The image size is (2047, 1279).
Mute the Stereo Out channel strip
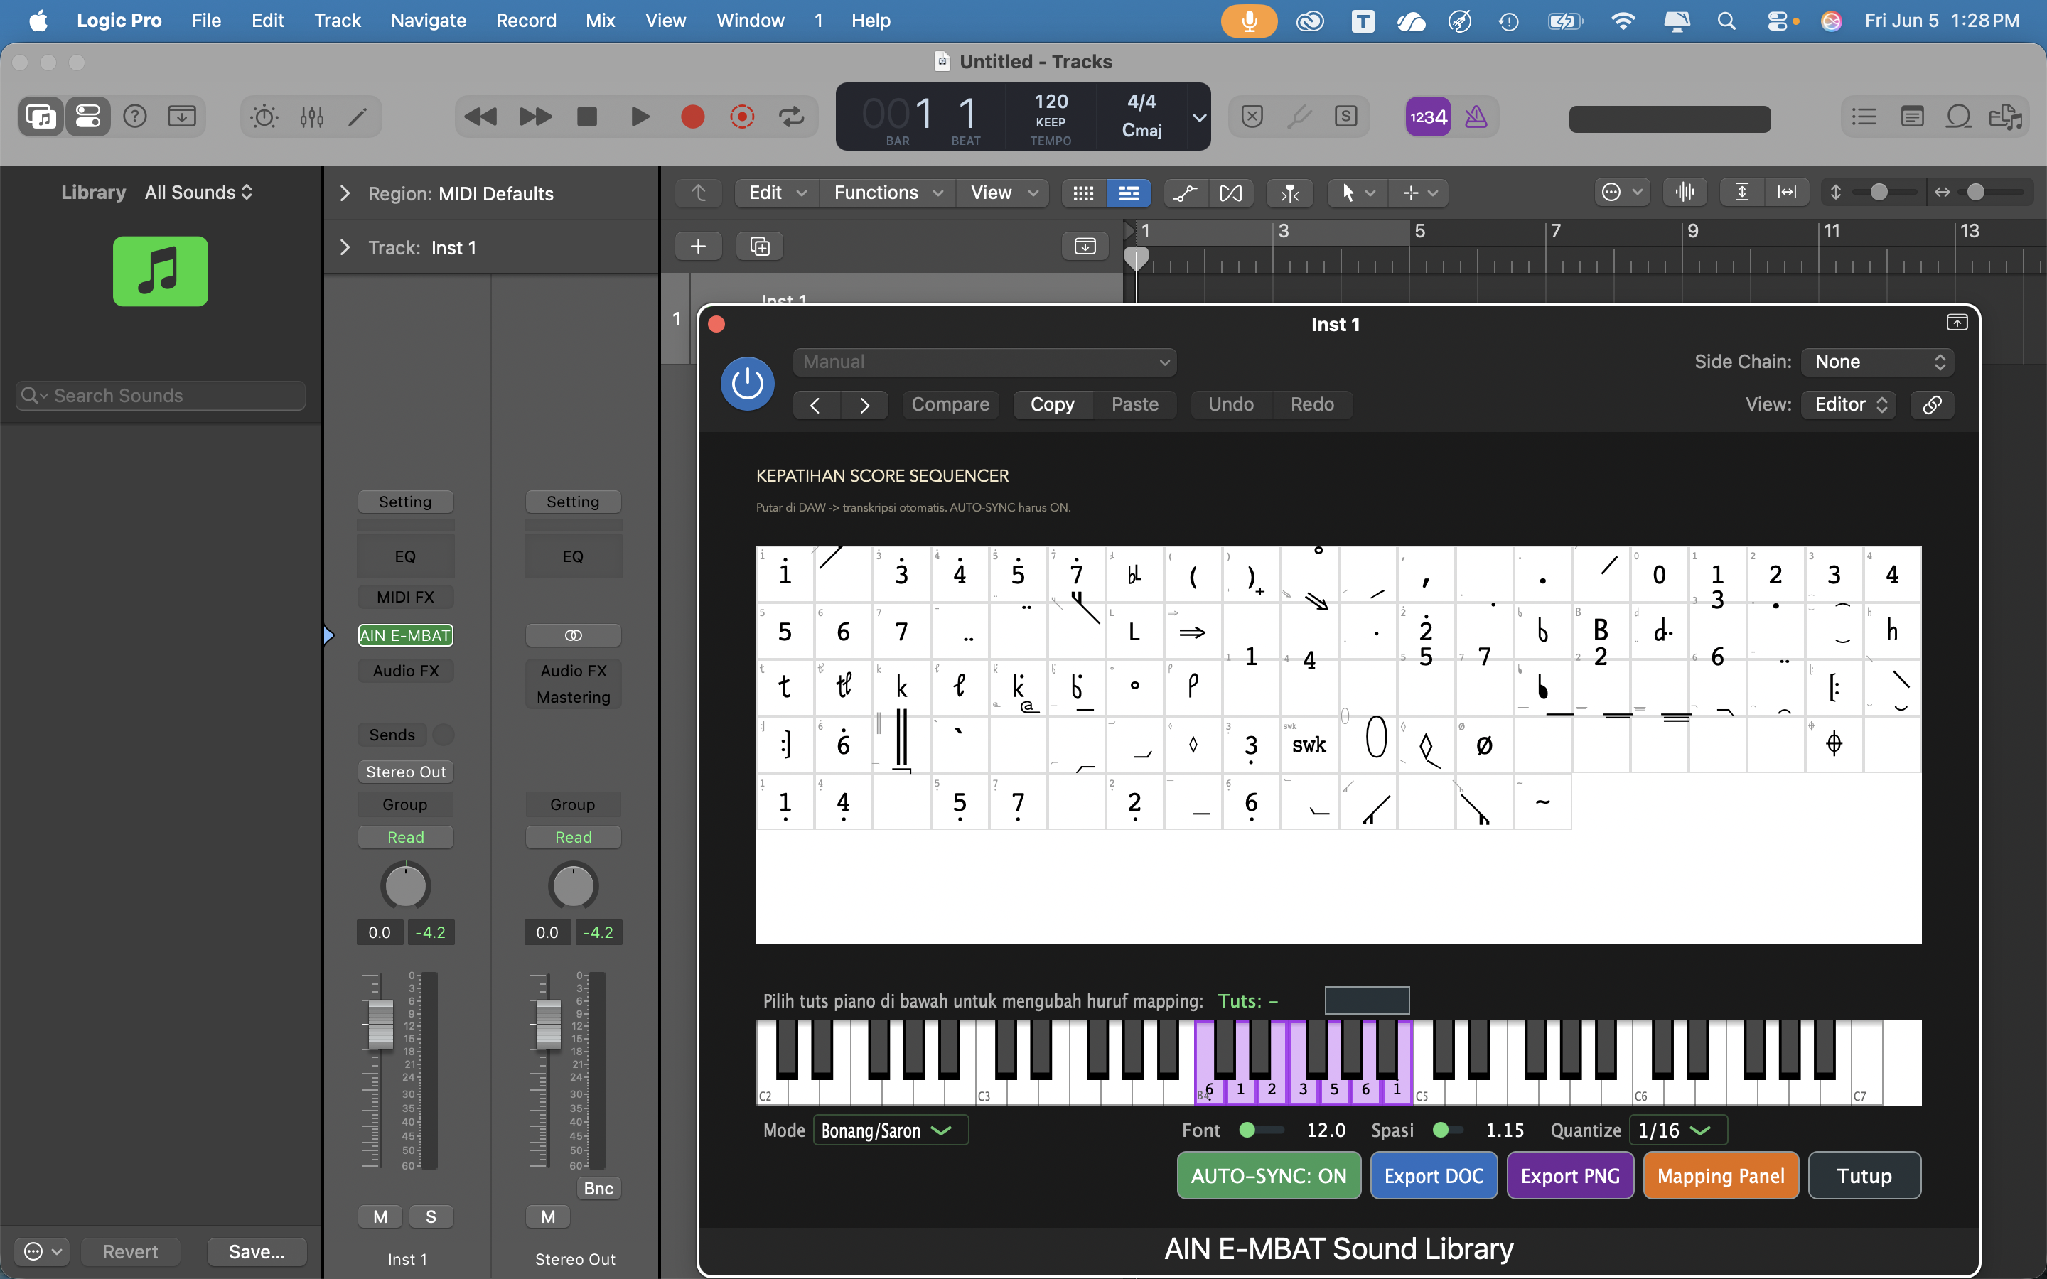tap(548, 1216)
